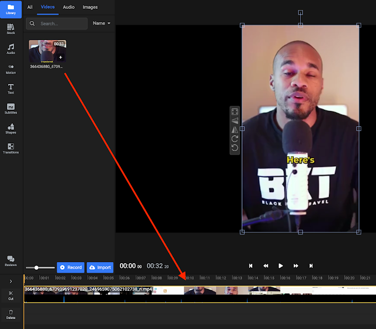The height and width of the screenshot is (329, 376).
Task: Rotate the clip clockwise
Action: (235, 139)
